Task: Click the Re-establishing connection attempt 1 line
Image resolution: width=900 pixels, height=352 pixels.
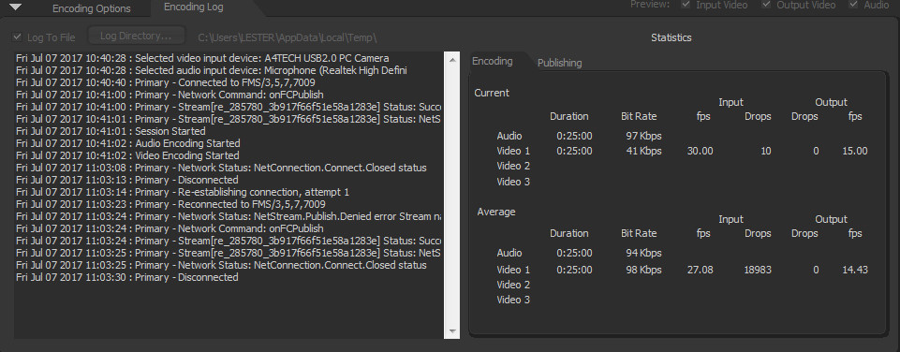Action: tap(183, 192)
